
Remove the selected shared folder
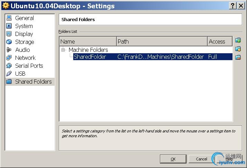pos(238,57)
